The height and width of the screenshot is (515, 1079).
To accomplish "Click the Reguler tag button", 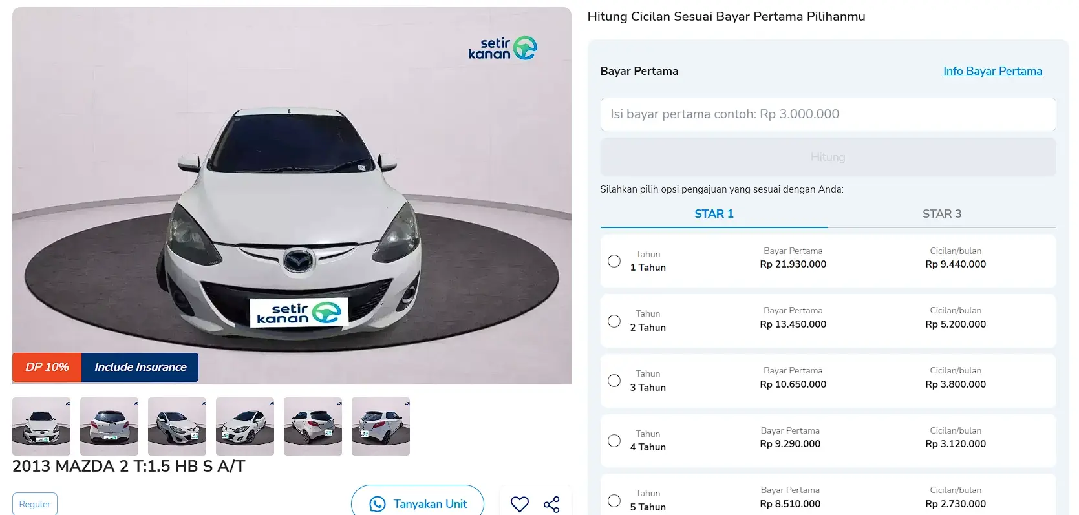I will coord(35,504).
